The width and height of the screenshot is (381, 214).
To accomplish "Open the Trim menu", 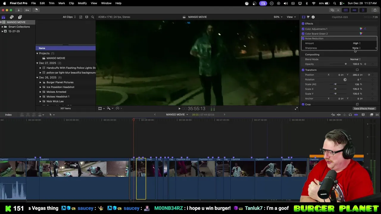I will coord(51,3).
